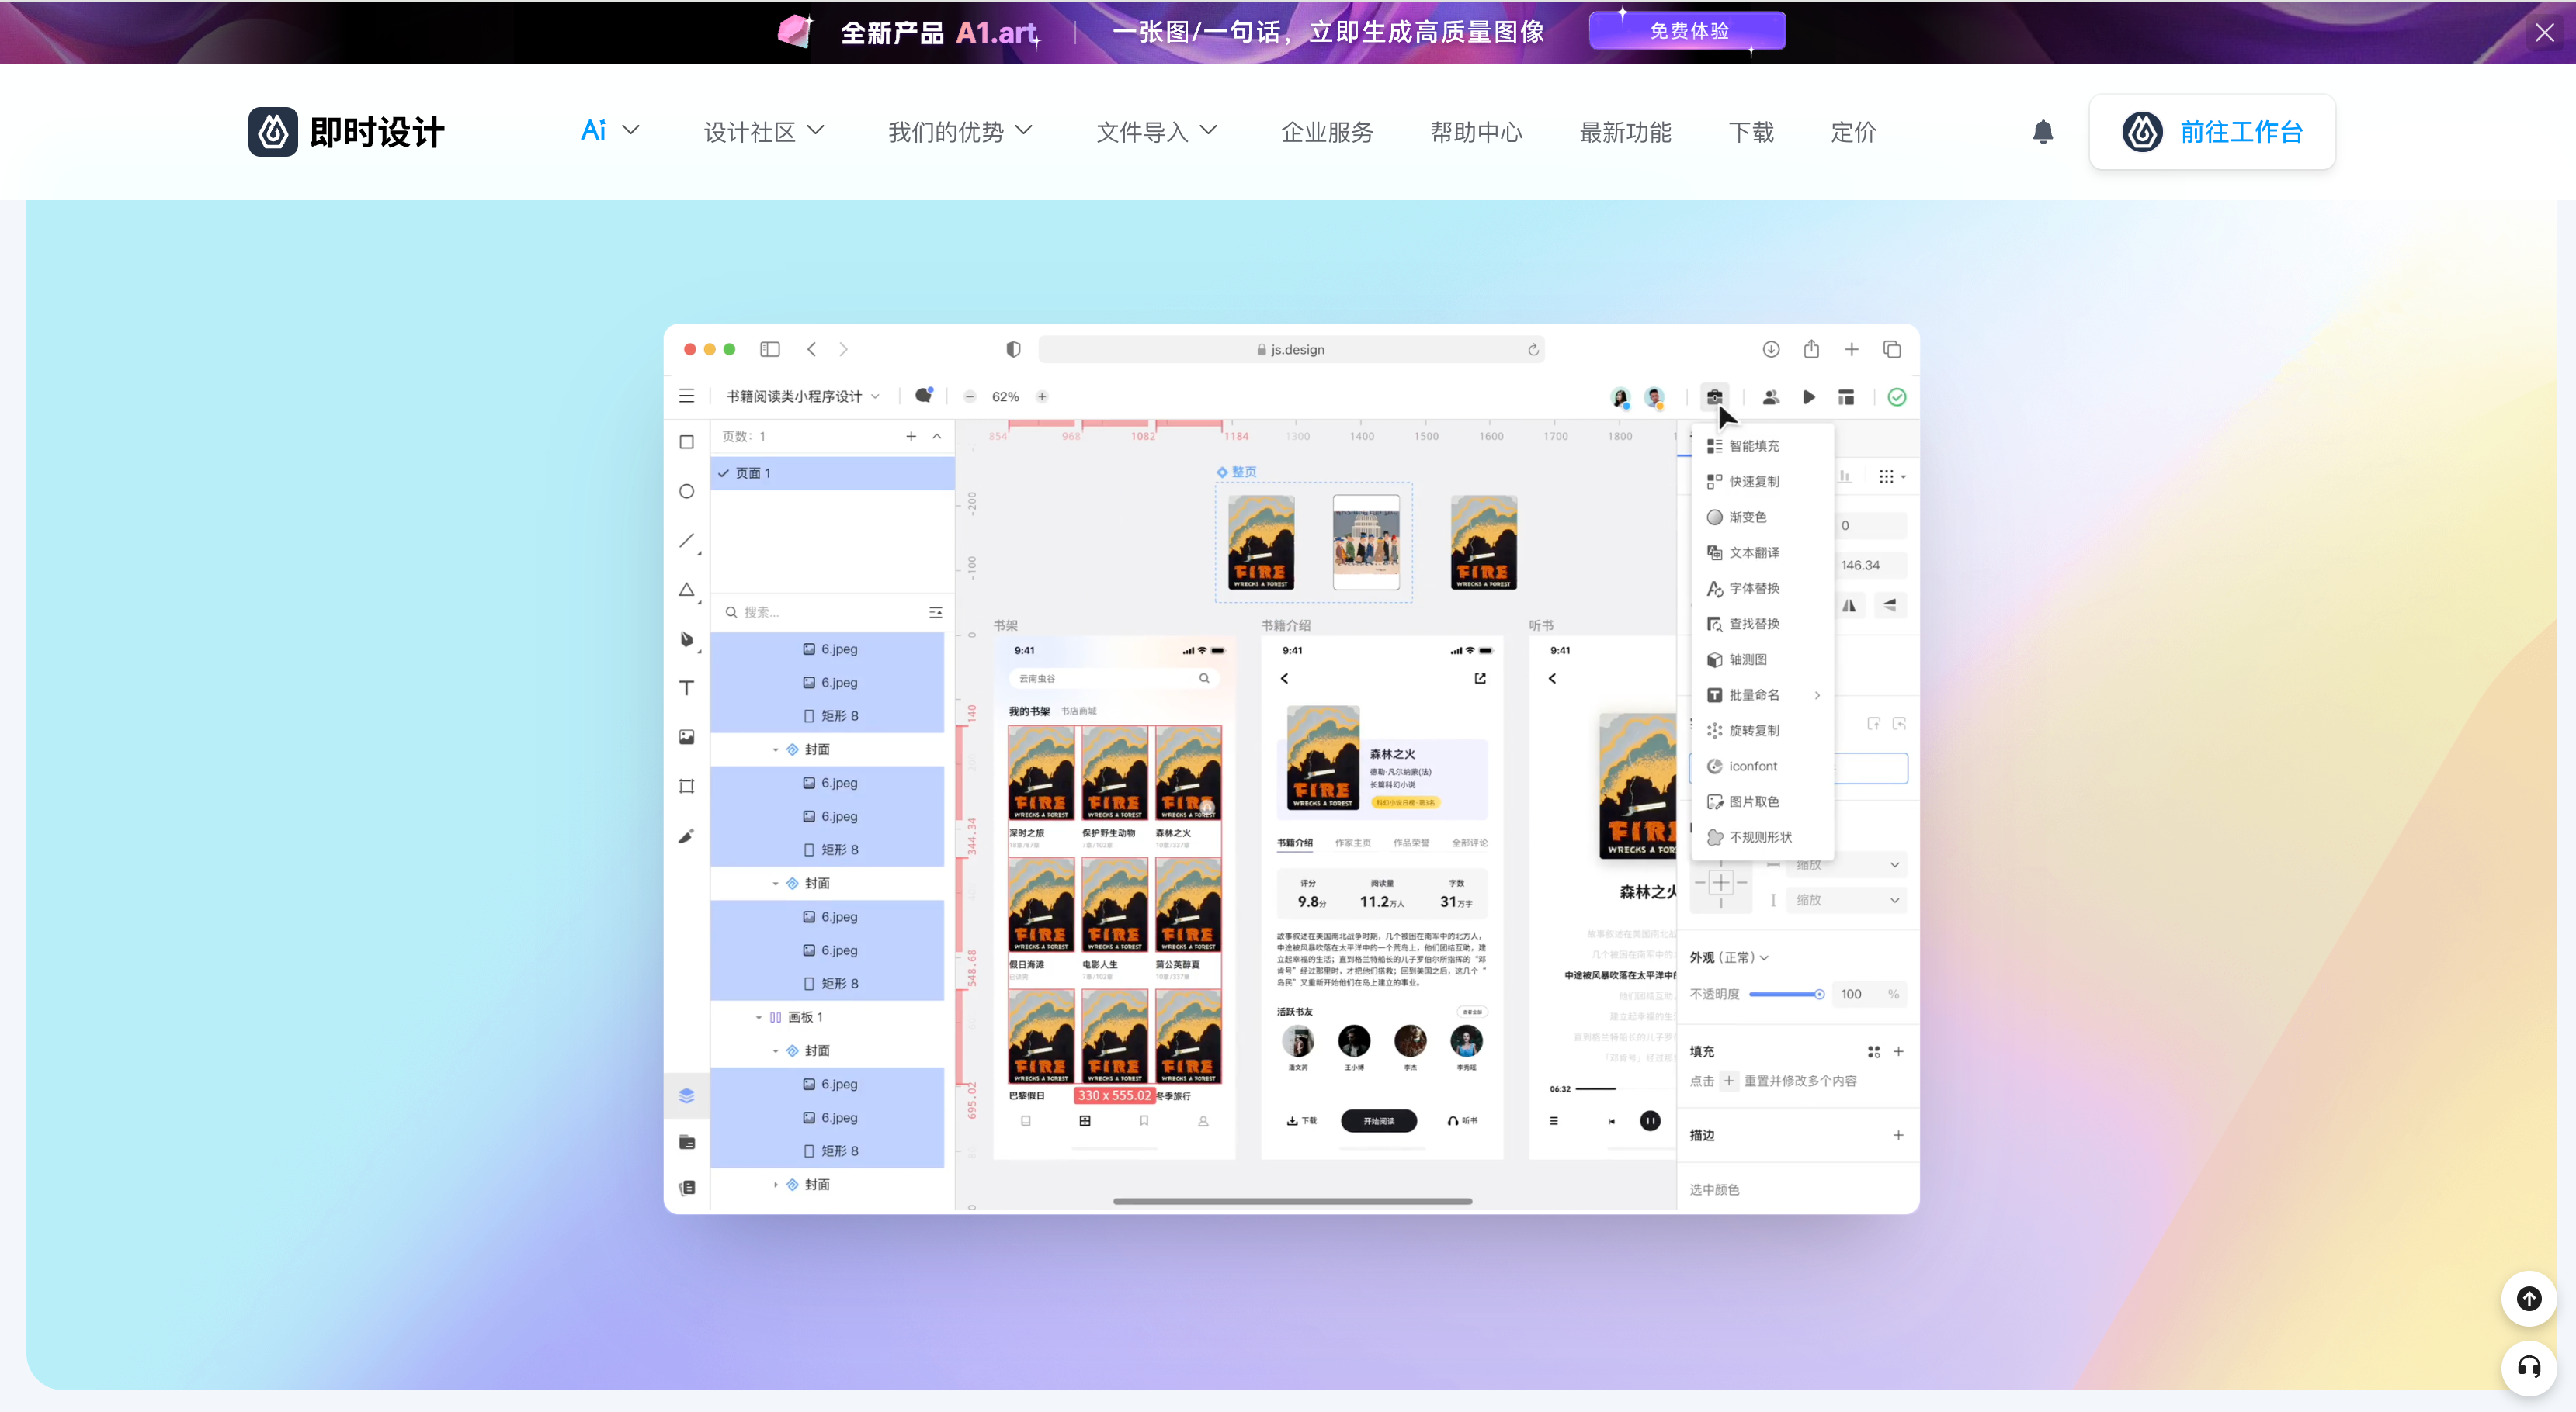Click the js.design address bar

pos(1291,350)
